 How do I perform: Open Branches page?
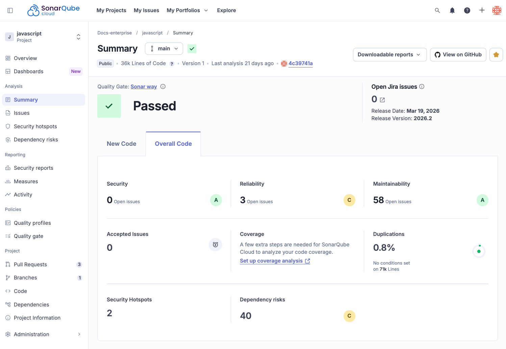[44, 278]
